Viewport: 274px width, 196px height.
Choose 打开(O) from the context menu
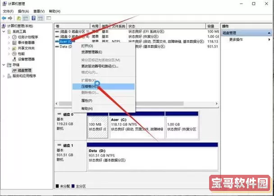(x=104, y=46)
